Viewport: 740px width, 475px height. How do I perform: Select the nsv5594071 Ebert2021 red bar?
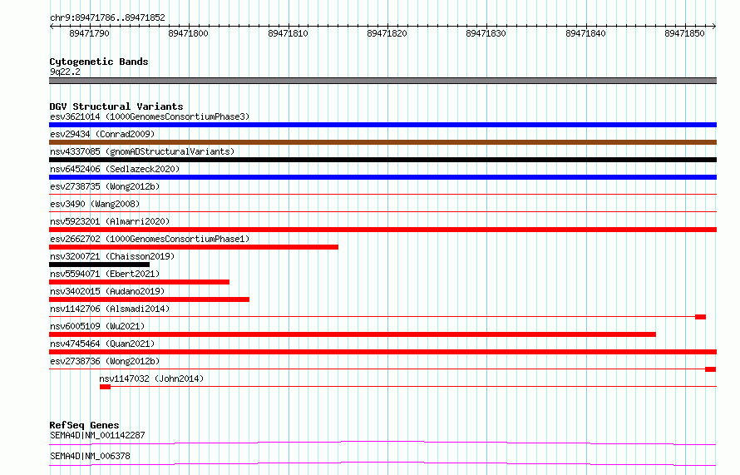pos(139,282)
